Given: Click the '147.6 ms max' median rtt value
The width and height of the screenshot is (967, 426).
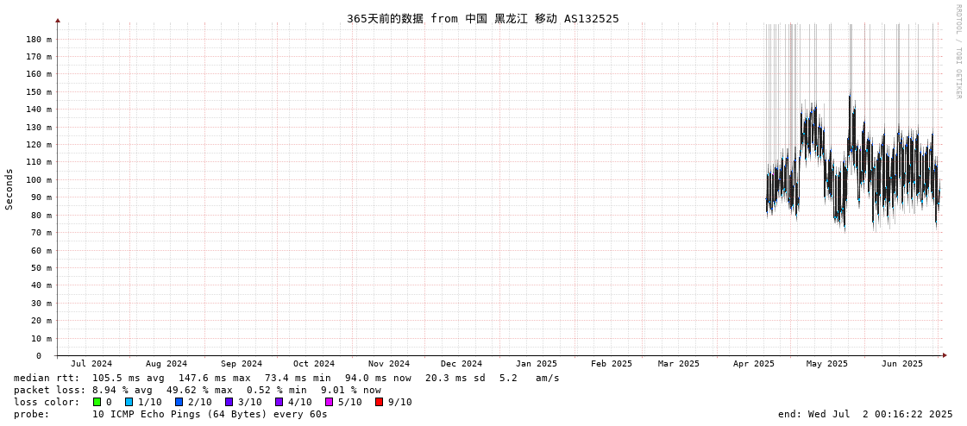Looking at the screenshot, I should [215, 378].
